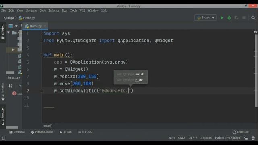Change UTF-8 file encoding in status bar

coord(193,138)
